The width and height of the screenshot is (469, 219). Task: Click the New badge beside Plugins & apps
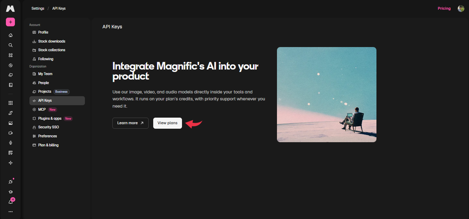click(x=68, y=118)
